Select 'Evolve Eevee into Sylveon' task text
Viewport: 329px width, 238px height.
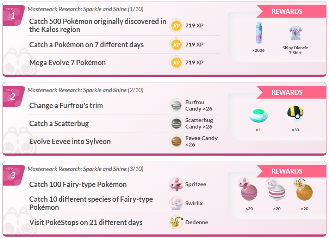point(70,142)
